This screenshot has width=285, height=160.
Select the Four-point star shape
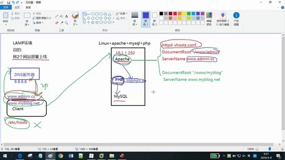click(x=89, y=22)
